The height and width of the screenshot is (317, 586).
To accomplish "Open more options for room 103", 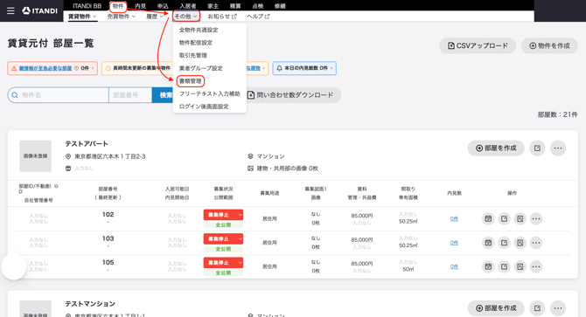I will coord(536,243).
